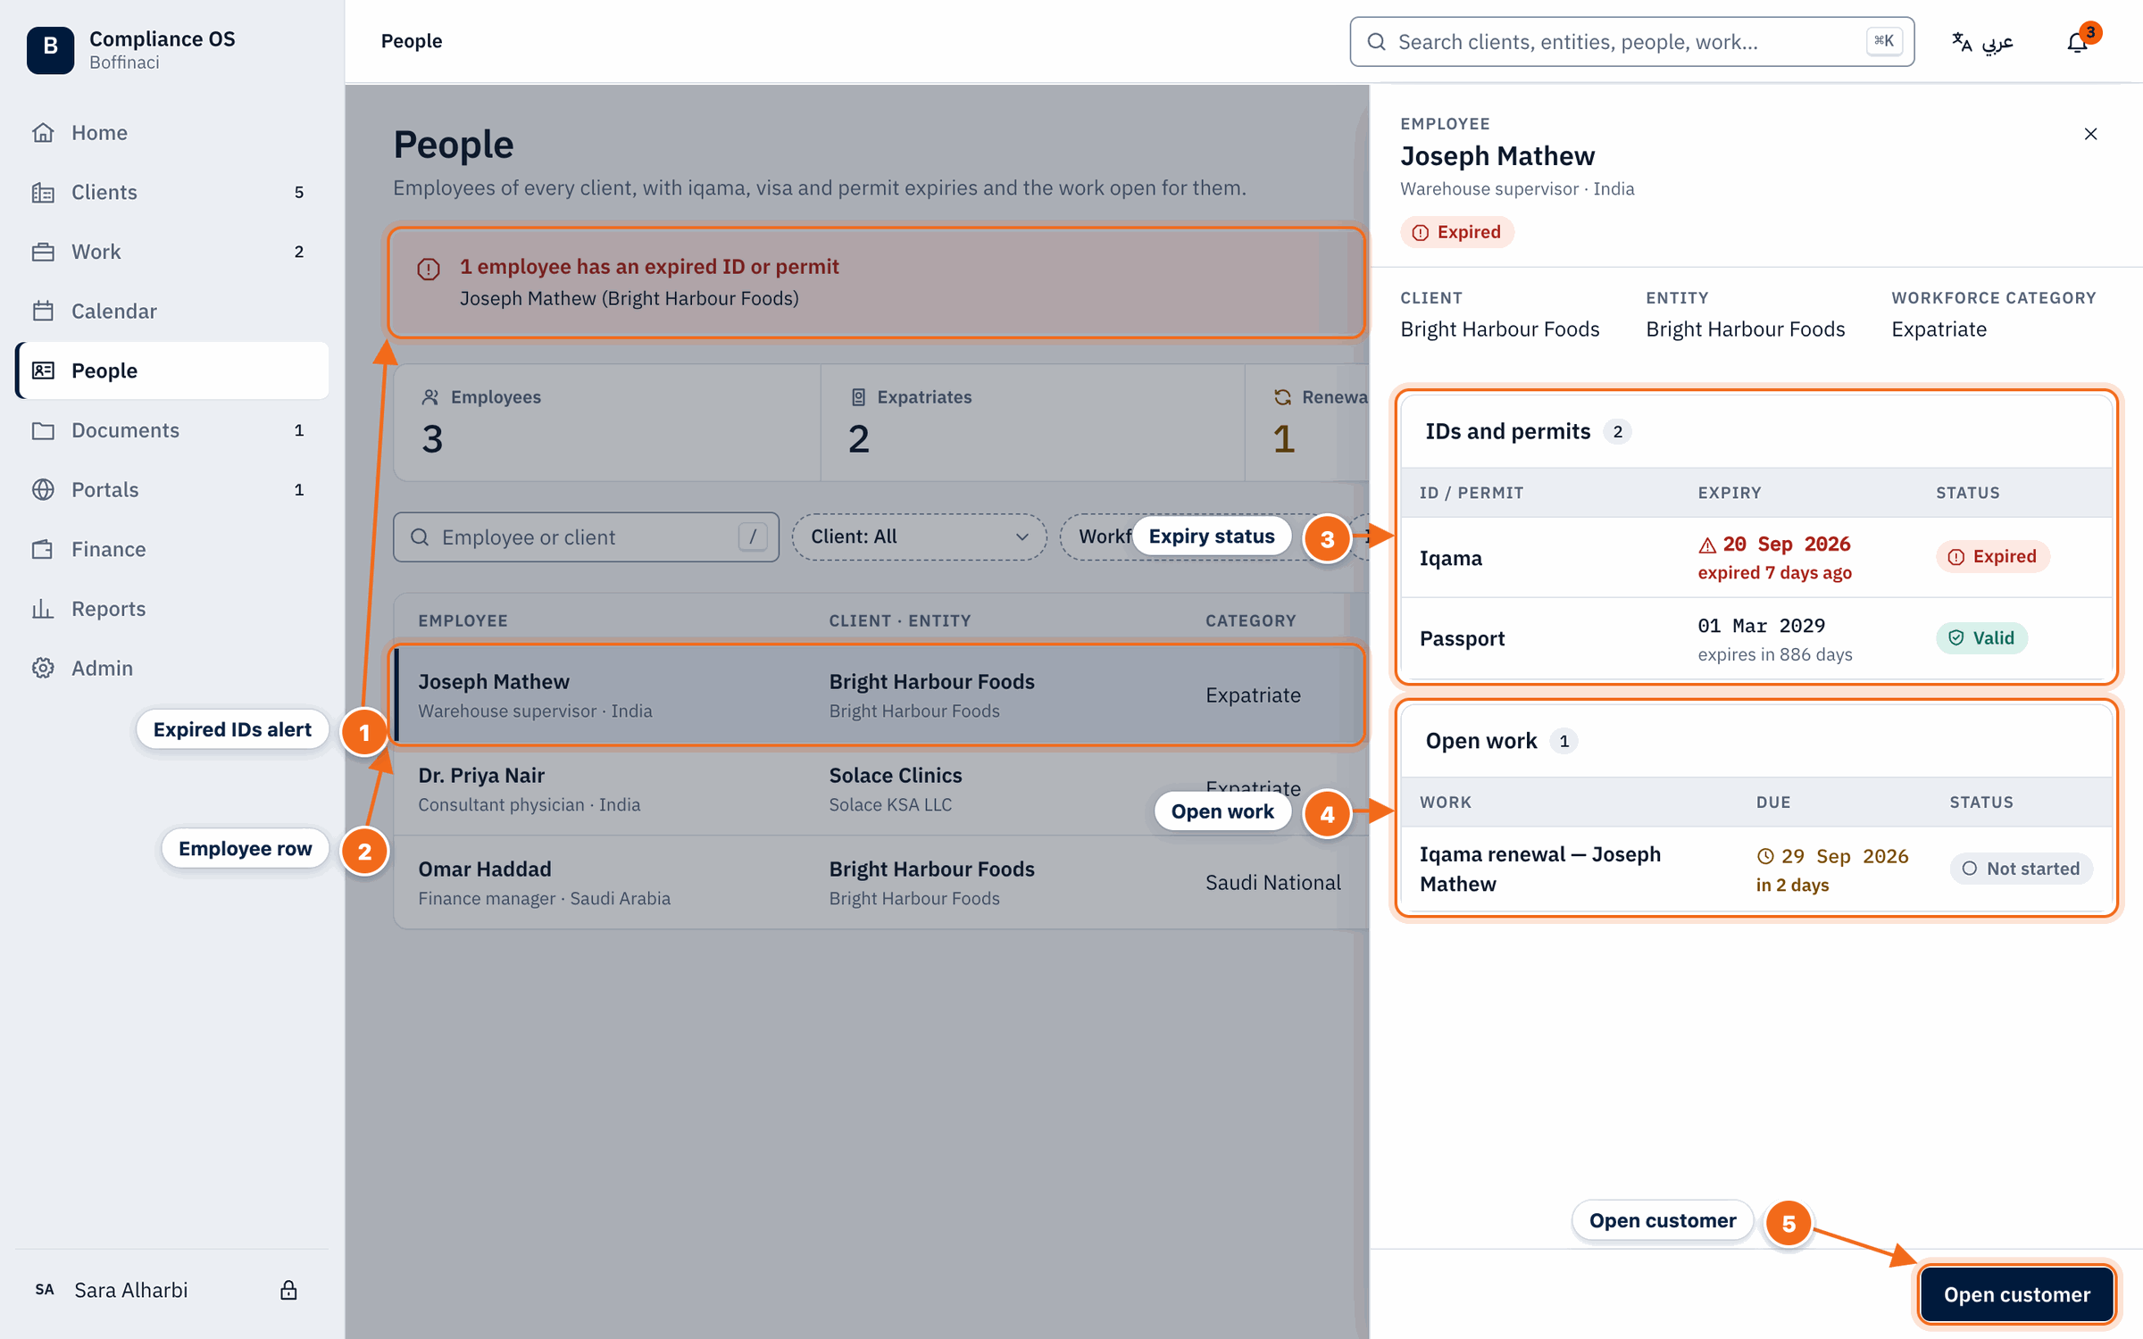Click the Portals globe icon

[43, 489]
